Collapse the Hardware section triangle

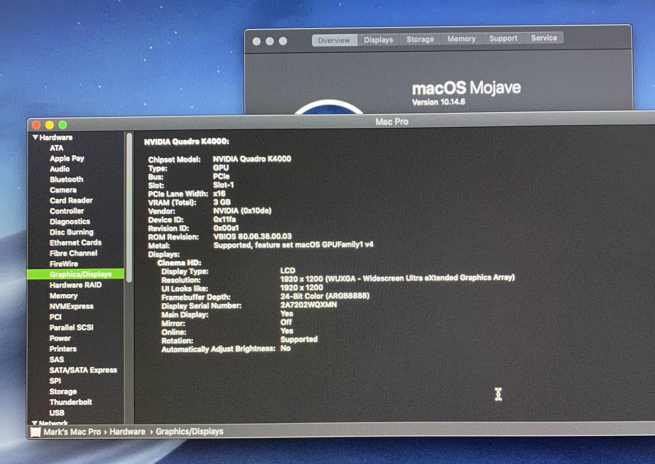(35, 137)
